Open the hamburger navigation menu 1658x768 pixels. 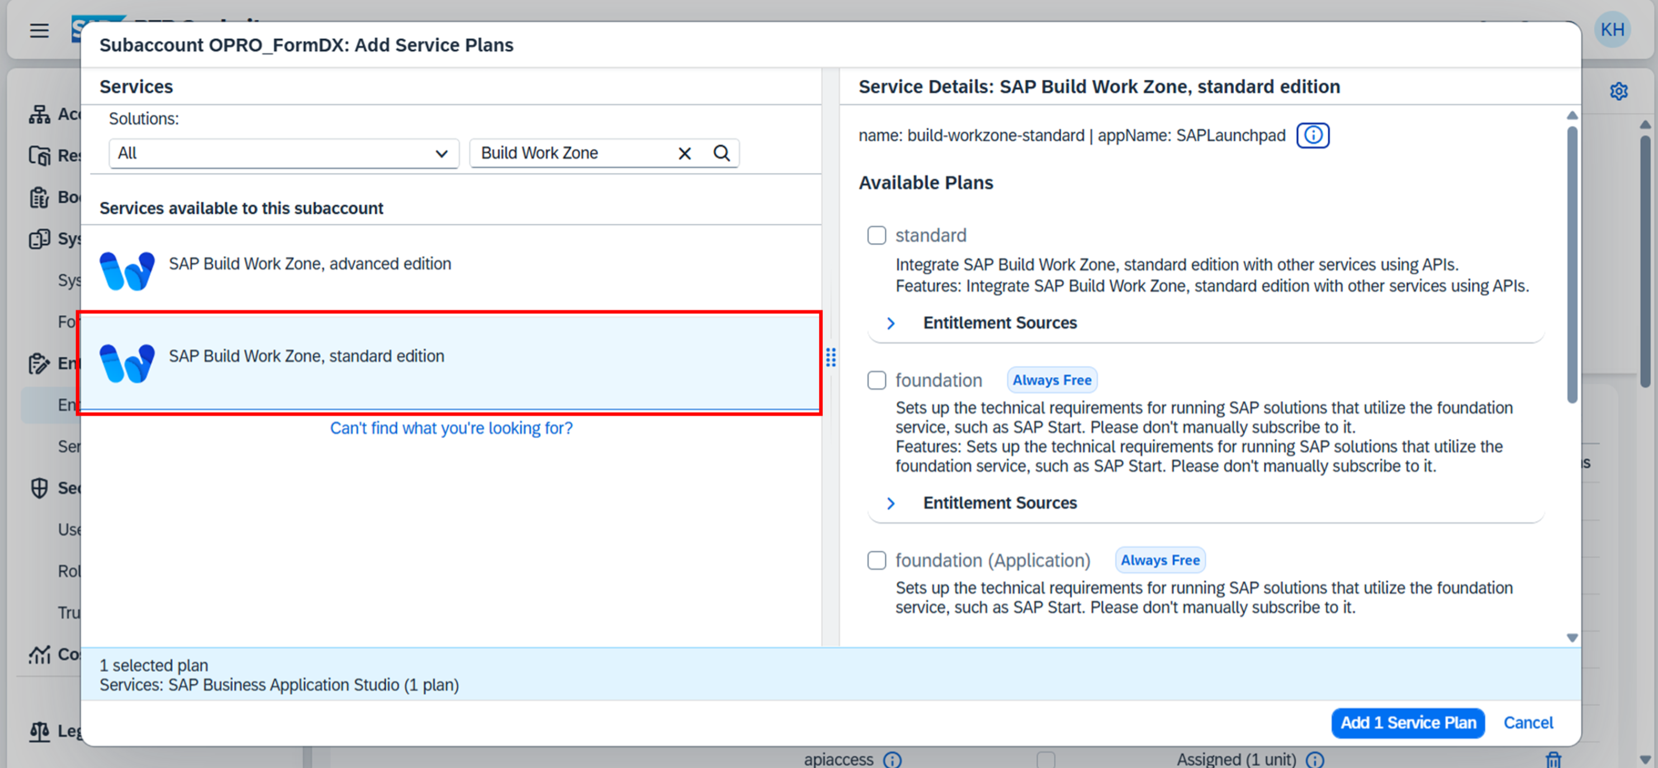[x=39, y=30]
